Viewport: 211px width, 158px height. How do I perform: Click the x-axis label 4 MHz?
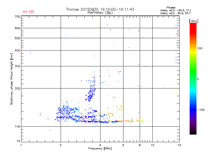[100, 145]
